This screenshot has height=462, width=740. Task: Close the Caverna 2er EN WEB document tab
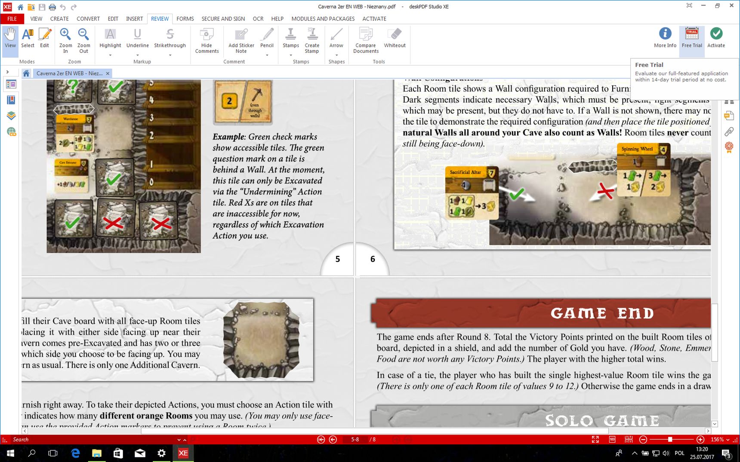(108, 73)
